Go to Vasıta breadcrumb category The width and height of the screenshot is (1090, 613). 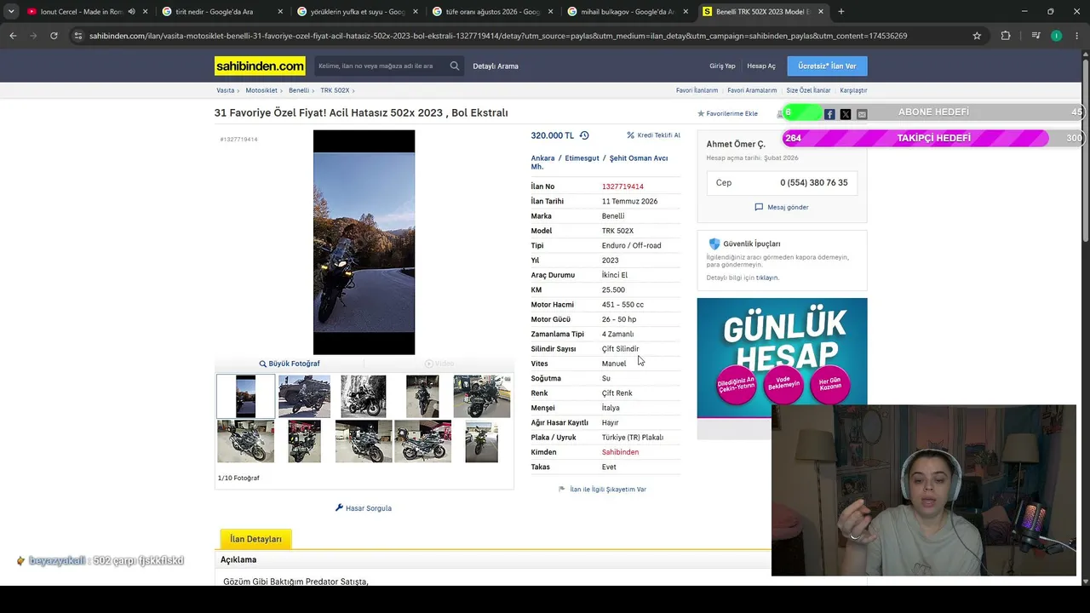pos(225,90)
